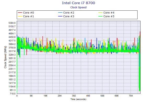Screen dimensions: 157x104
Task: Click the 784 tick on time axis
Action: tap(131, 96)
